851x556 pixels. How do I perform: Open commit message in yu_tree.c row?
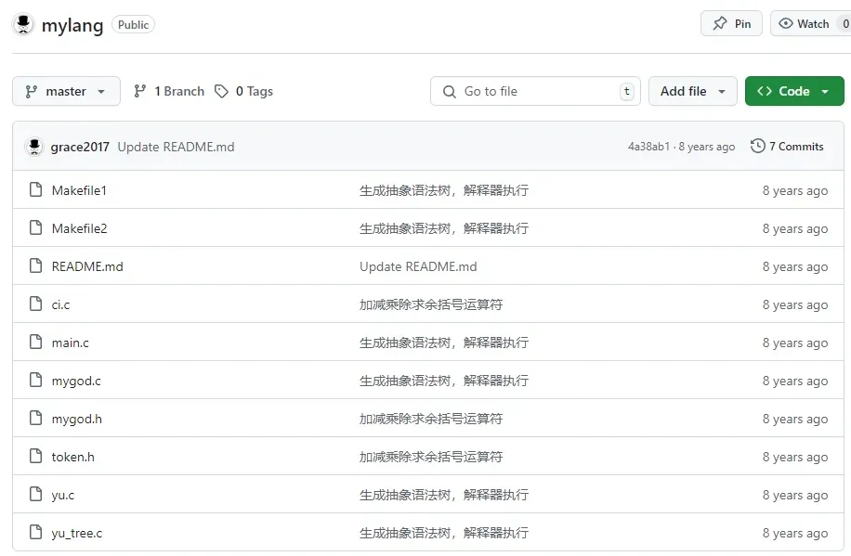(444, 533)
